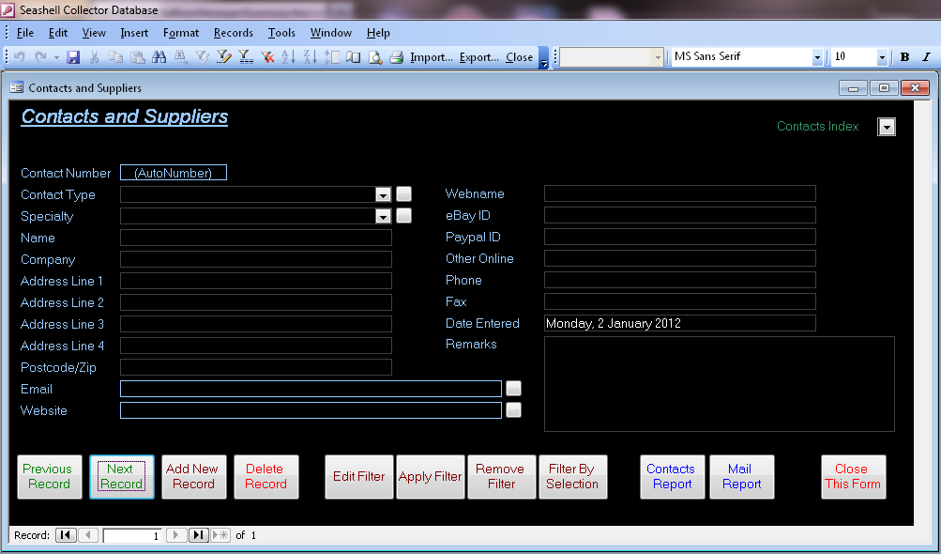The height and width of the screenshot is (554, 941).
Task: Go to next record navigation arrow
Action: click(175, 535)
